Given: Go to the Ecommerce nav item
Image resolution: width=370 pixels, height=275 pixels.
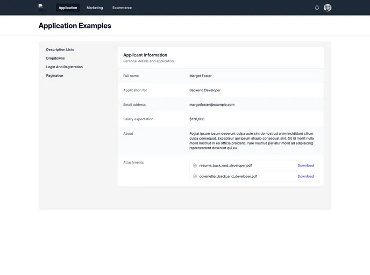Looking at the screenshot, I should coord(122,8).
